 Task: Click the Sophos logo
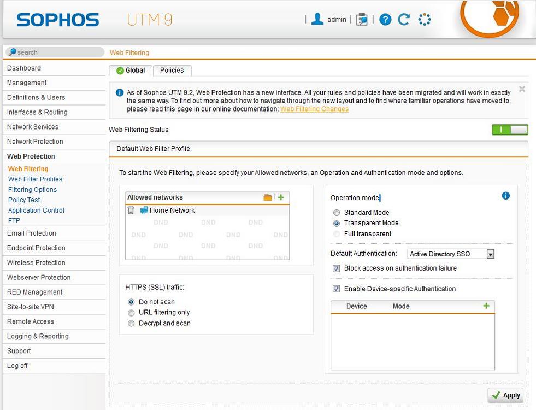coord(58,20)
